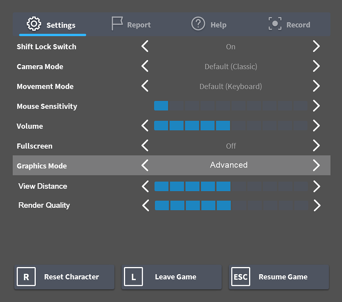Click the Settings gear icon
Viewport: 342px width, 302px height.
click(x=34, y=24)
